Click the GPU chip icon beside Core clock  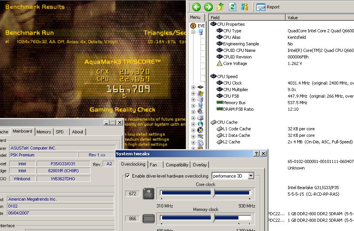149,194
